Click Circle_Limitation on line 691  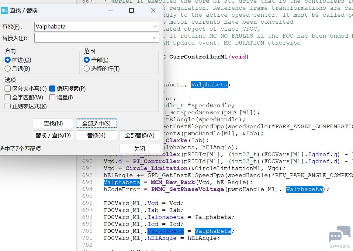click(x=156, y=168)
